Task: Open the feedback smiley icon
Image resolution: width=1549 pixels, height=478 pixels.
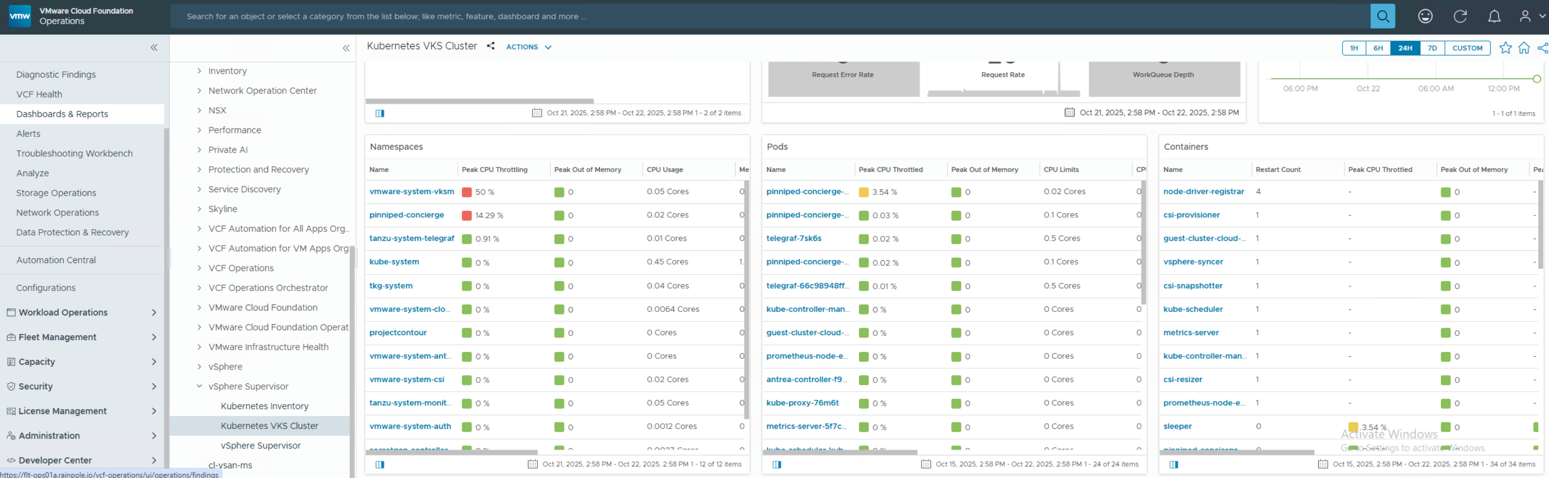Action: (1425, 16)
